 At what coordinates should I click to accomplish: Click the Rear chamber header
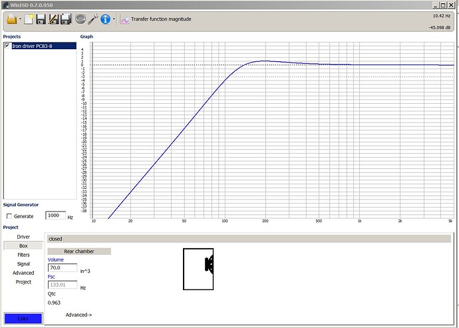coord(79,251)
